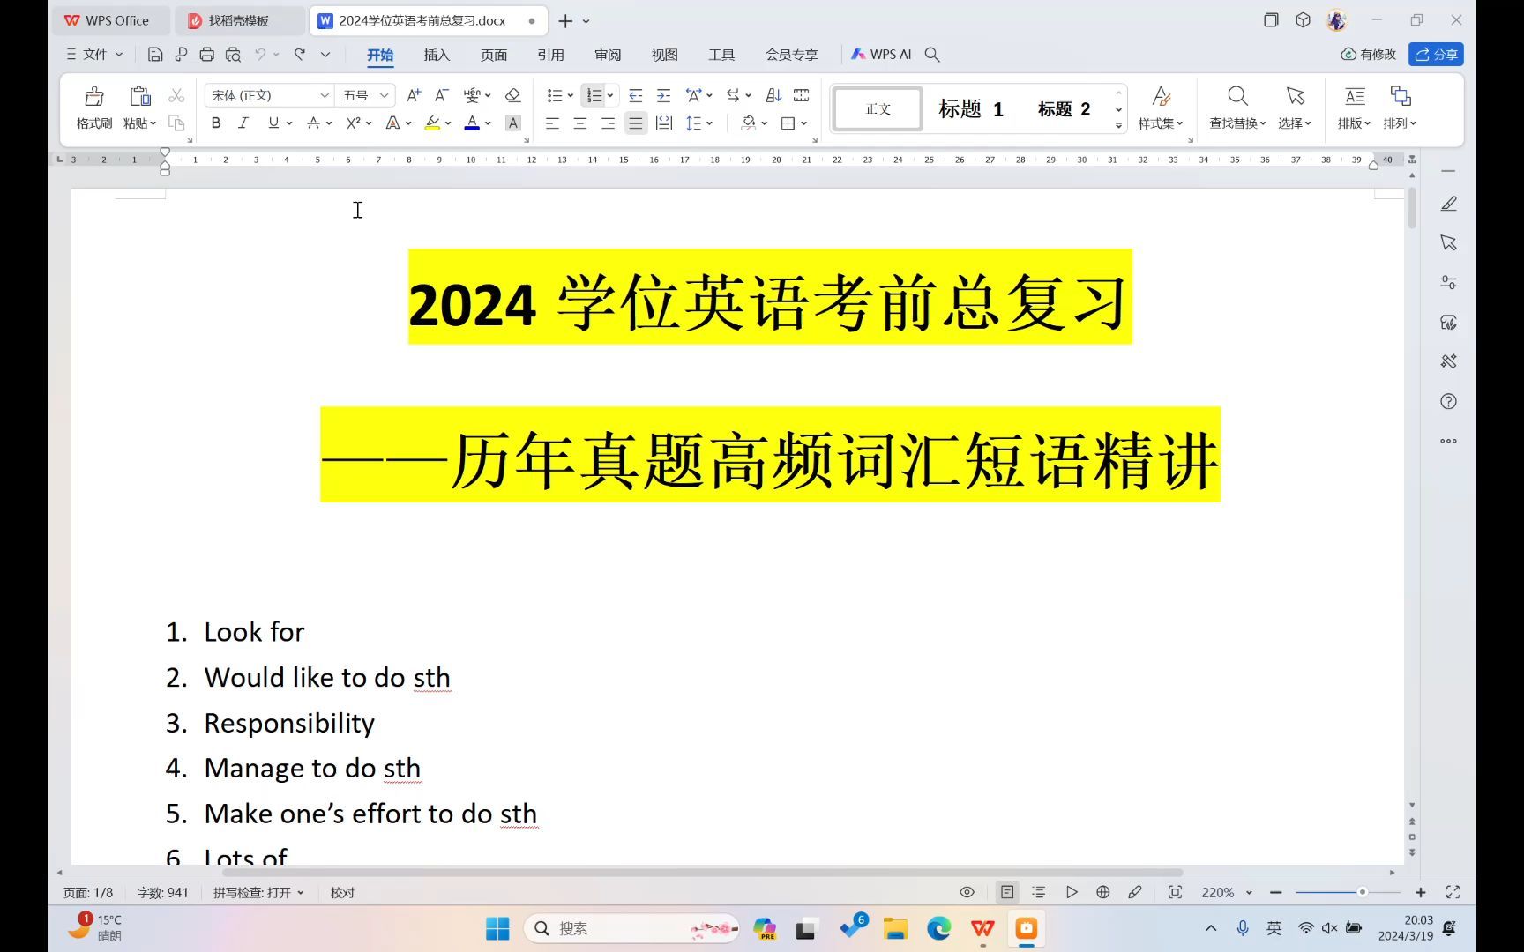Click the Save icon in quick toolbar
The width and height of the screenshot is (1524, 952).
click(x=155, y=55)
